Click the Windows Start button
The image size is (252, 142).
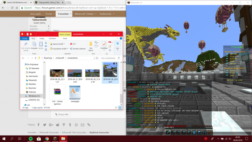(4, 138)
